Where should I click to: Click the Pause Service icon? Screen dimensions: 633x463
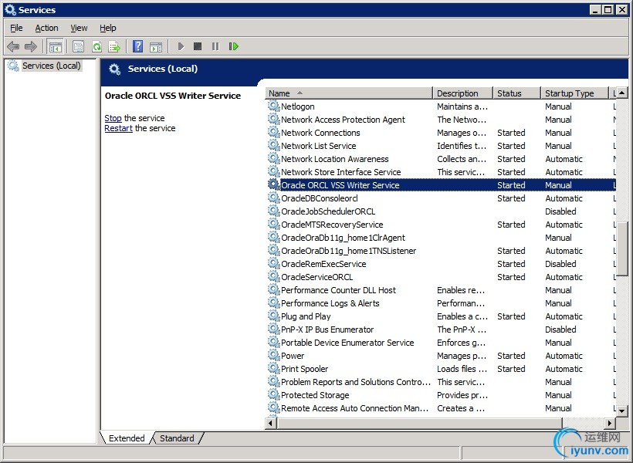(x=215, y=47)
